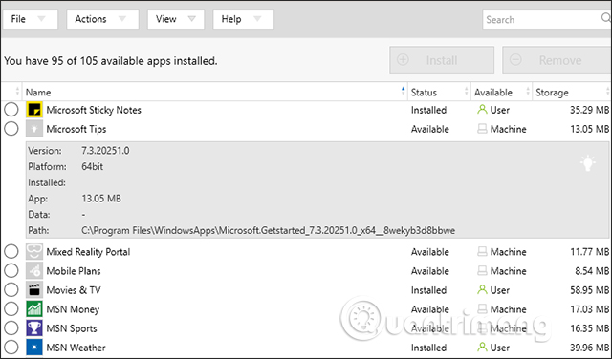Click the Machine icon in Mobile Plans row
The height and width of the screenshot is (359, 612).
point(482,271)
